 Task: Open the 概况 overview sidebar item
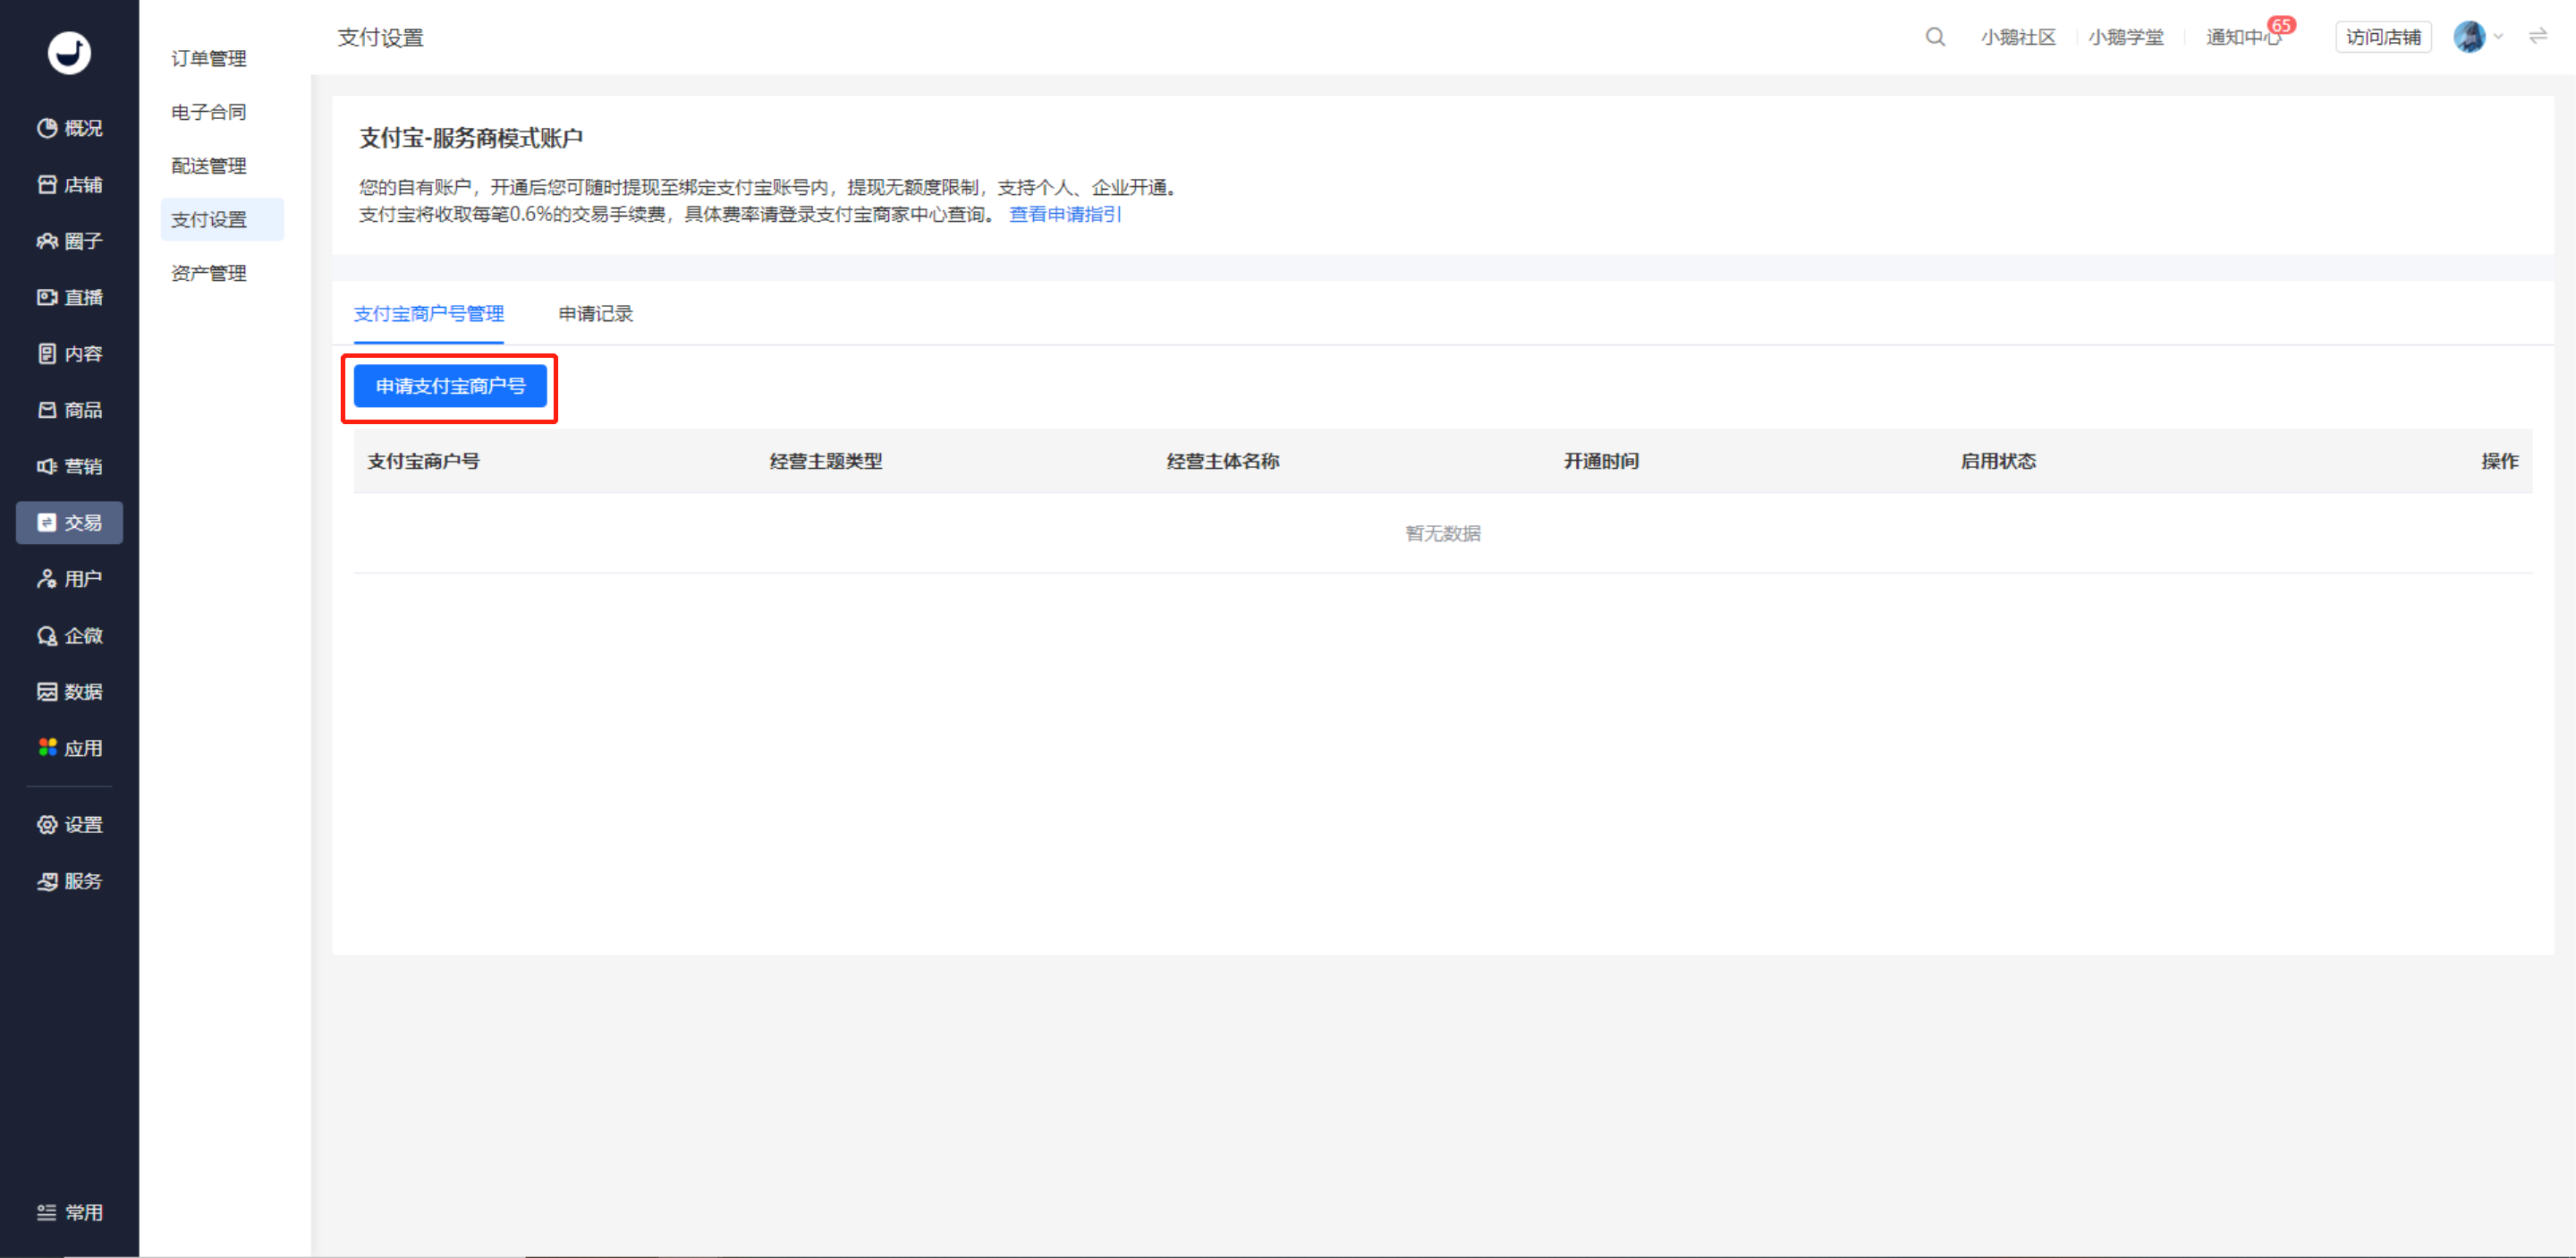tap(70, 128)
